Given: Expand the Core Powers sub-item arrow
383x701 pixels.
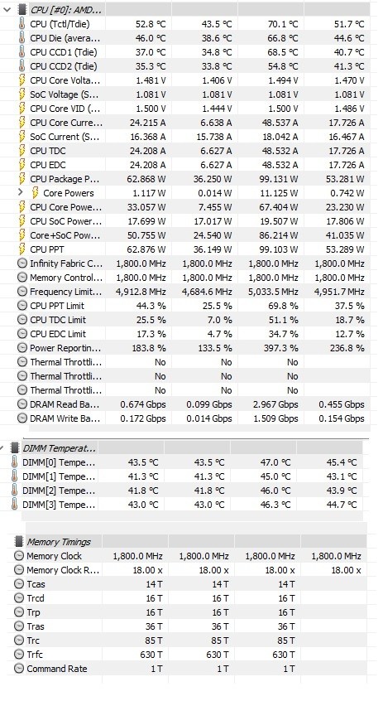Looking at the screenshot, I should pyautogui.click(x=20, y=193).
